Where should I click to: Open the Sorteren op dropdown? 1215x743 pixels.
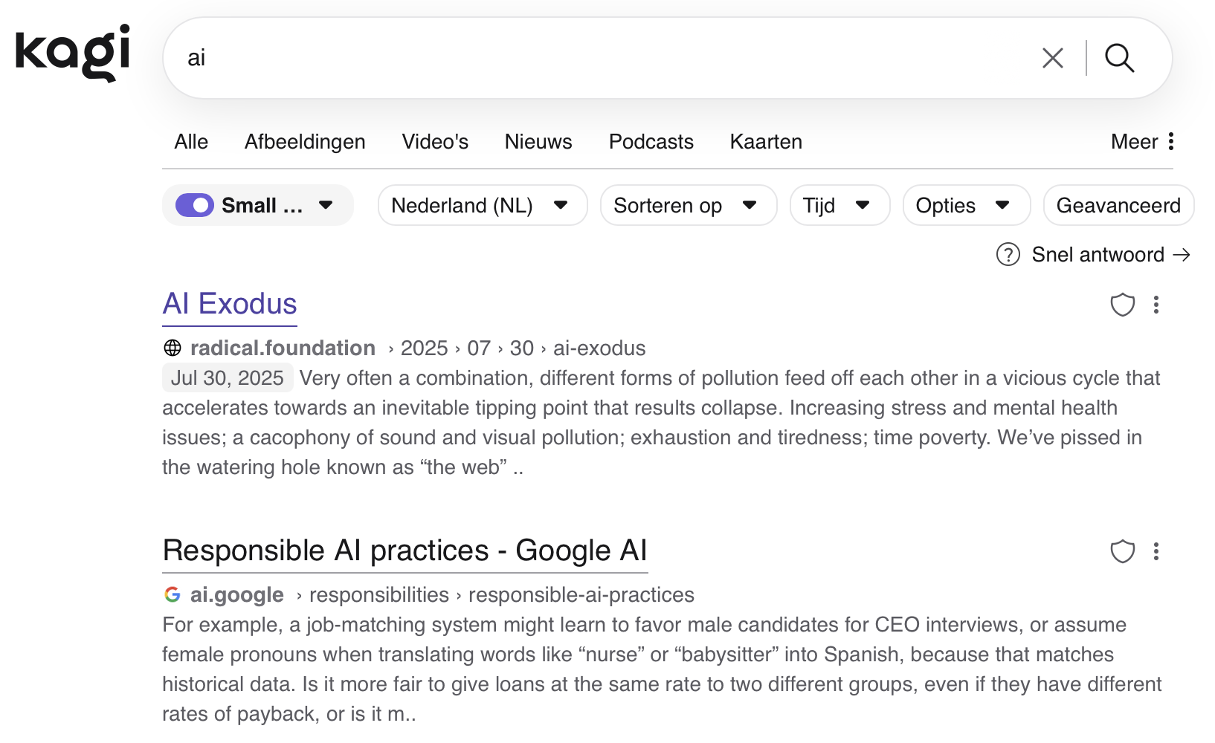tap(688, 206)
